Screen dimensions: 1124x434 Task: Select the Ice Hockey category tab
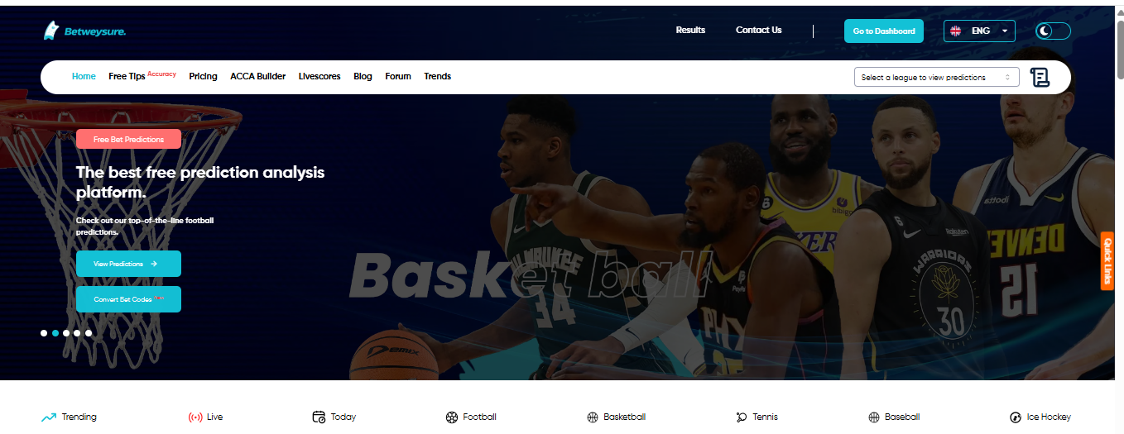(1040, 417)
